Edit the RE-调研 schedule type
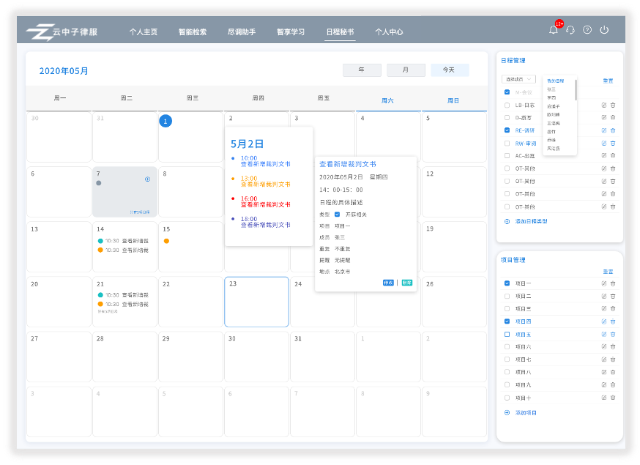This screenshot has width=640, height=465. (x=604, y=130)
